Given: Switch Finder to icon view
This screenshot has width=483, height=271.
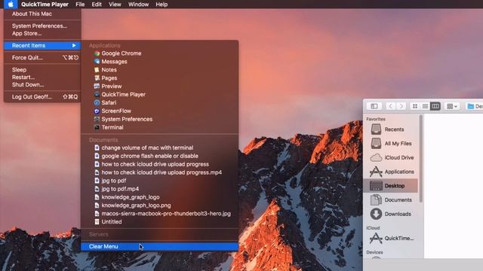Looking at the screenshot, I should [415, 106].
